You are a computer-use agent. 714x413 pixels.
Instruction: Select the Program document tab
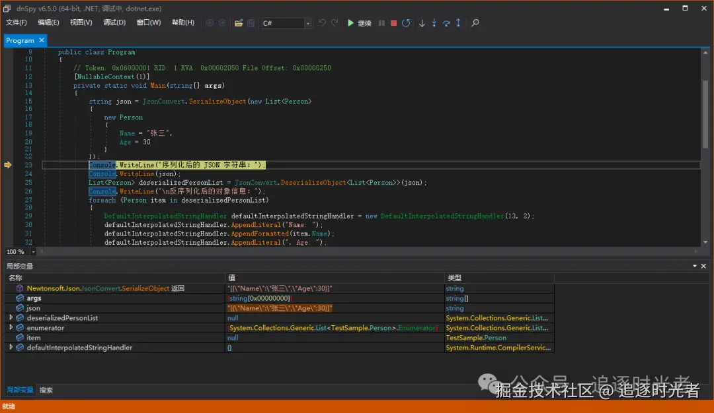coord(20,40)
